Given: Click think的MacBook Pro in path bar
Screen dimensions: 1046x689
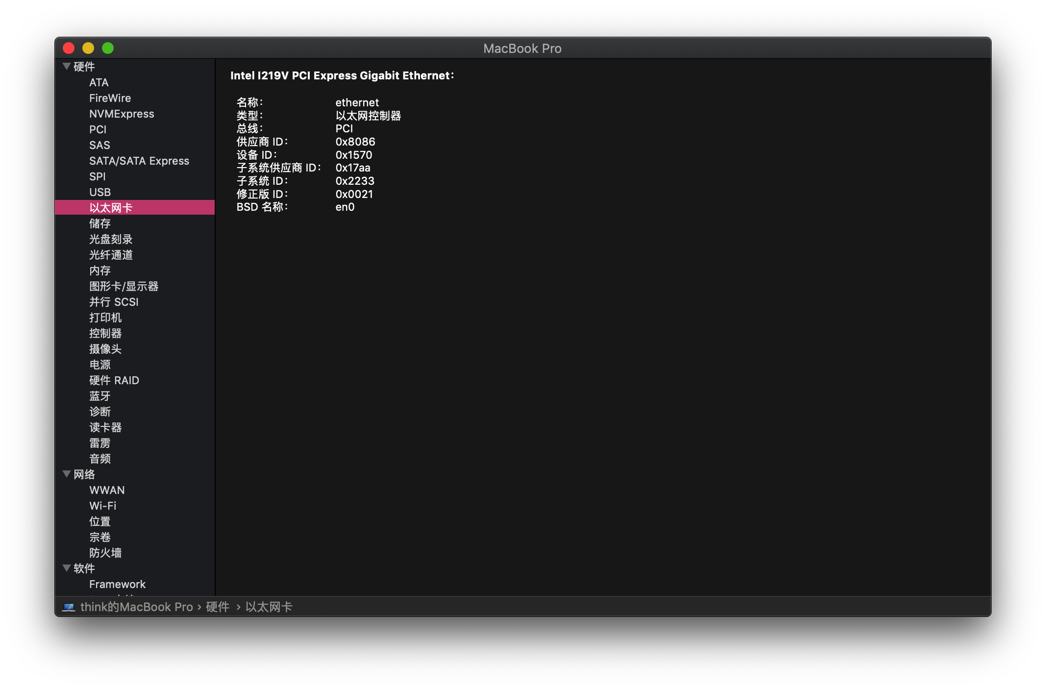Looking at the screenshot, I should (x=136, y=607).
